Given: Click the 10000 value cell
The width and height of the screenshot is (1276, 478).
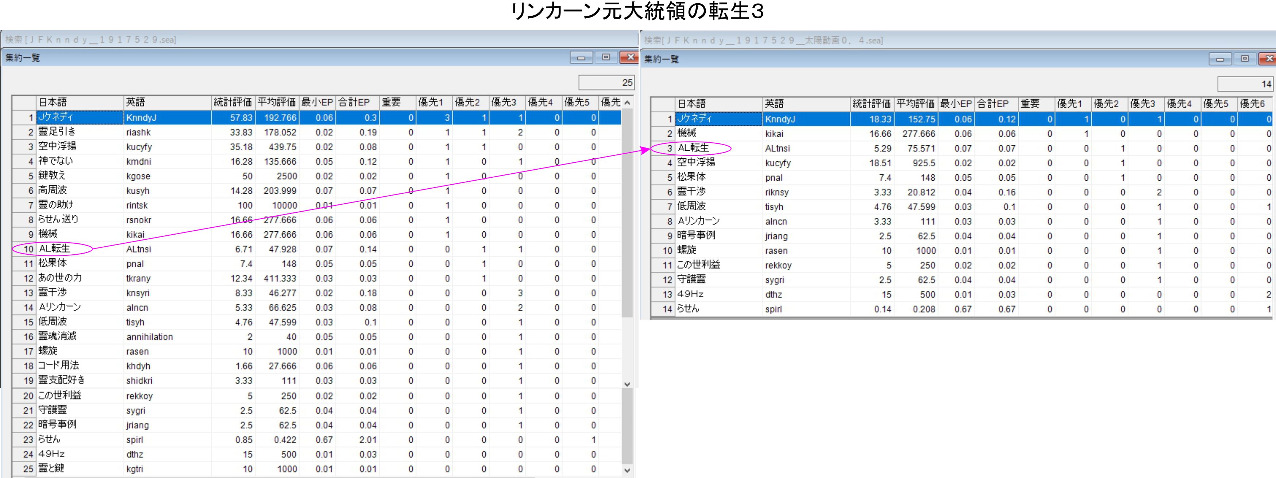Looking at the screenshot, I should 277,205.
